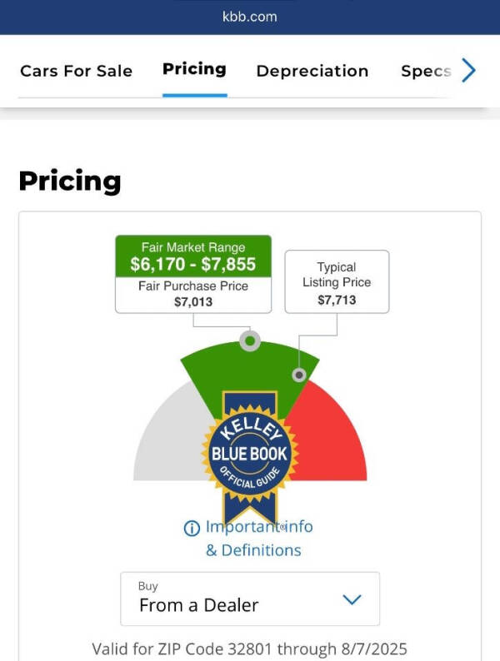Click the Typical Listing Price gauge marker dot
The height and width of the screenshot is (661, 500).
tap(299, 375)
